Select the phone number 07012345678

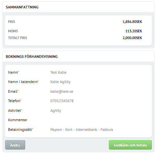click(62, 101)
